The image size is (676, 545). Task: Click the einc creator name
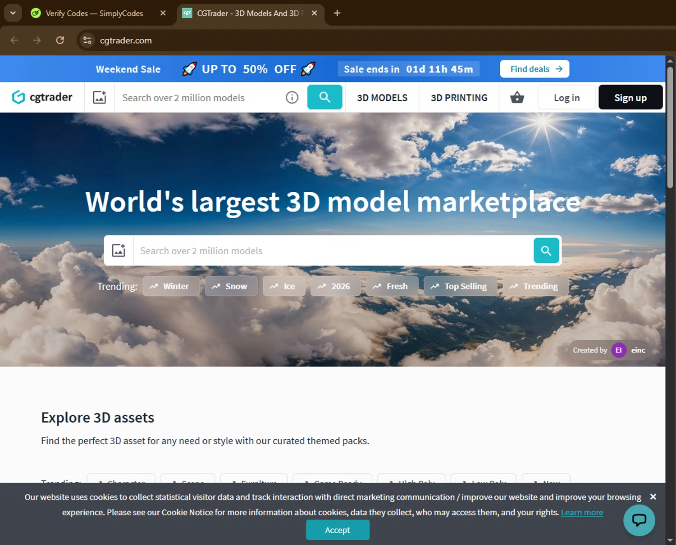pos(638,350)
